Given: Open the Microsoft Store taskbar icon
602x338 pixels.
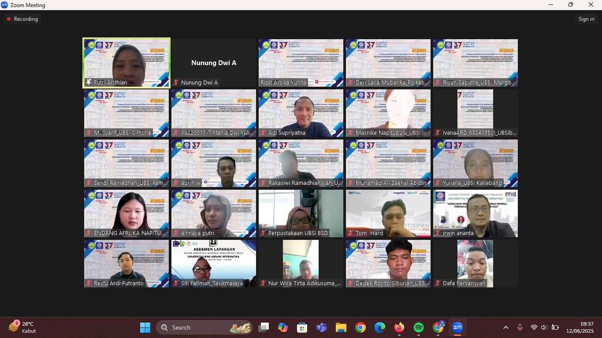Looking at the screenshot, I should 302,327.
